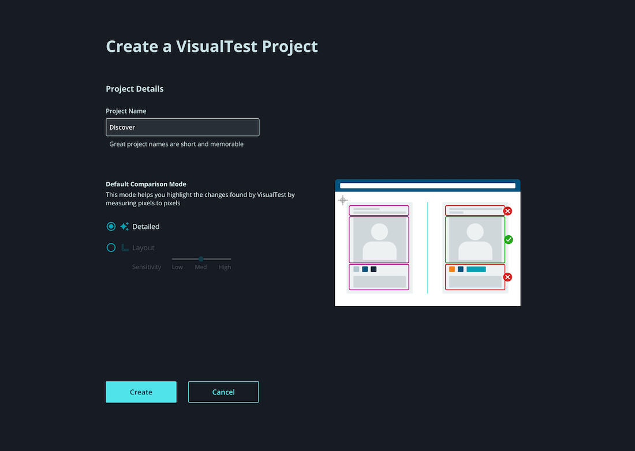Image resolution: width=635 pixels, height=451 pixels.
Task: Click the 'Layout' option label
Action: (143, 247)
